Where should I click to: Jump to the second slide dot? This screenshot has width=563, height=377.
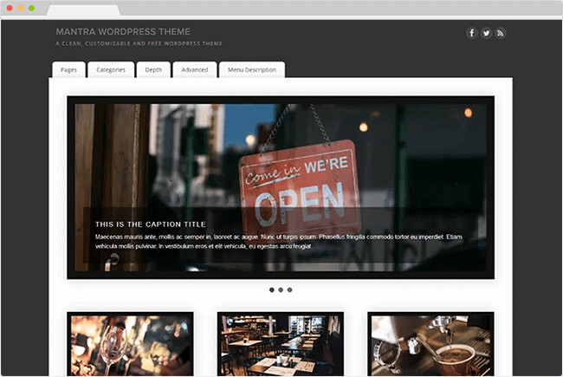pos(281,289)
